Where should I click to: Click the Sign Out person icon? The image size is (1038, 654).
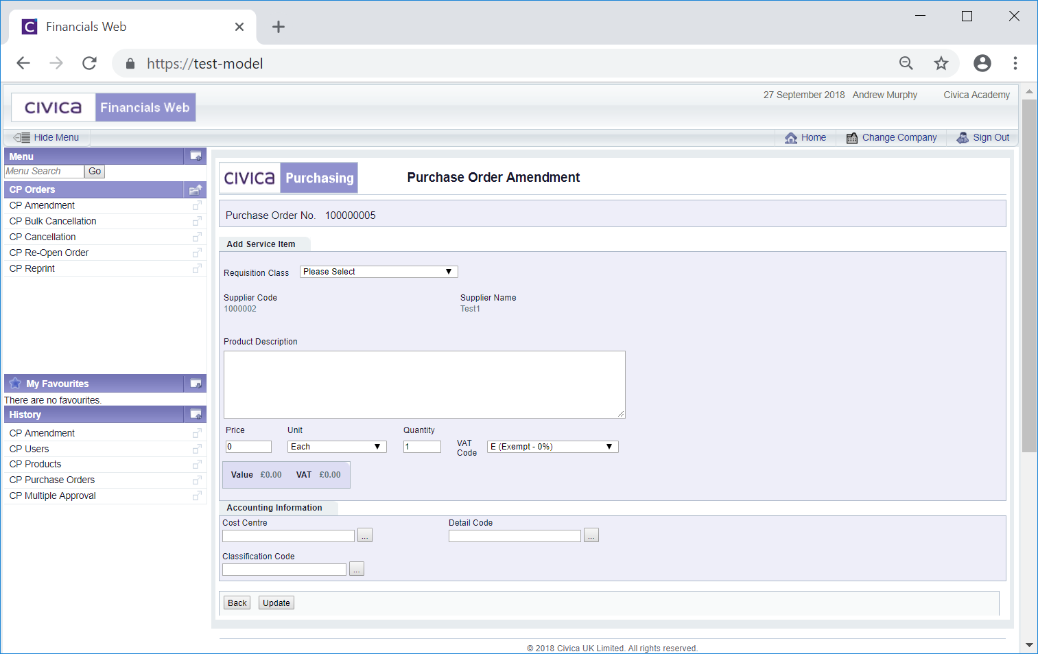click(963, 138)
